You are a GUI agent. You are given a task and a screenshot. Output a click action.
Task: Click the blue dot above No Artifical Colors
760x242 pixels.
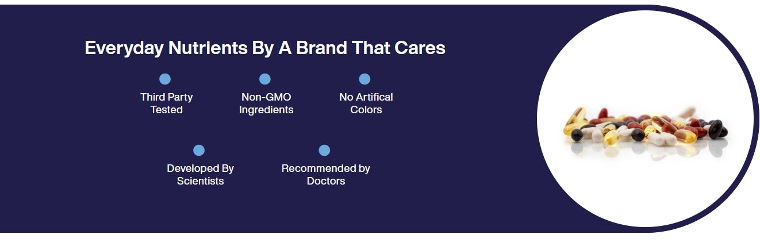364,79
